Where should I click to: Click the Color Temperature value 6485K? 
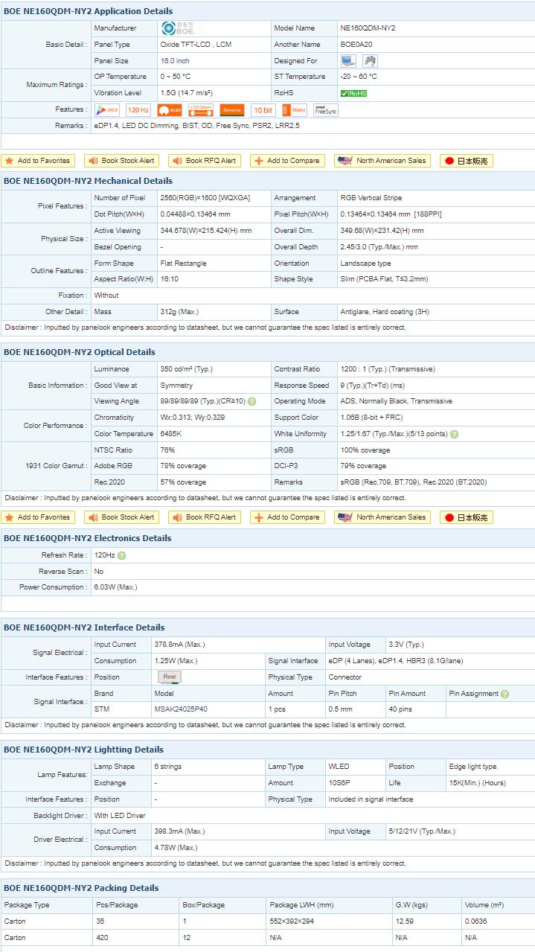click(x=171, y=434)
